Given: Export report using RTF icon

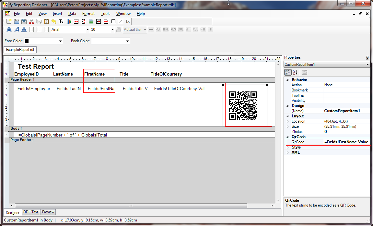Looking at the screenshot, I should [x=203, y=29].
